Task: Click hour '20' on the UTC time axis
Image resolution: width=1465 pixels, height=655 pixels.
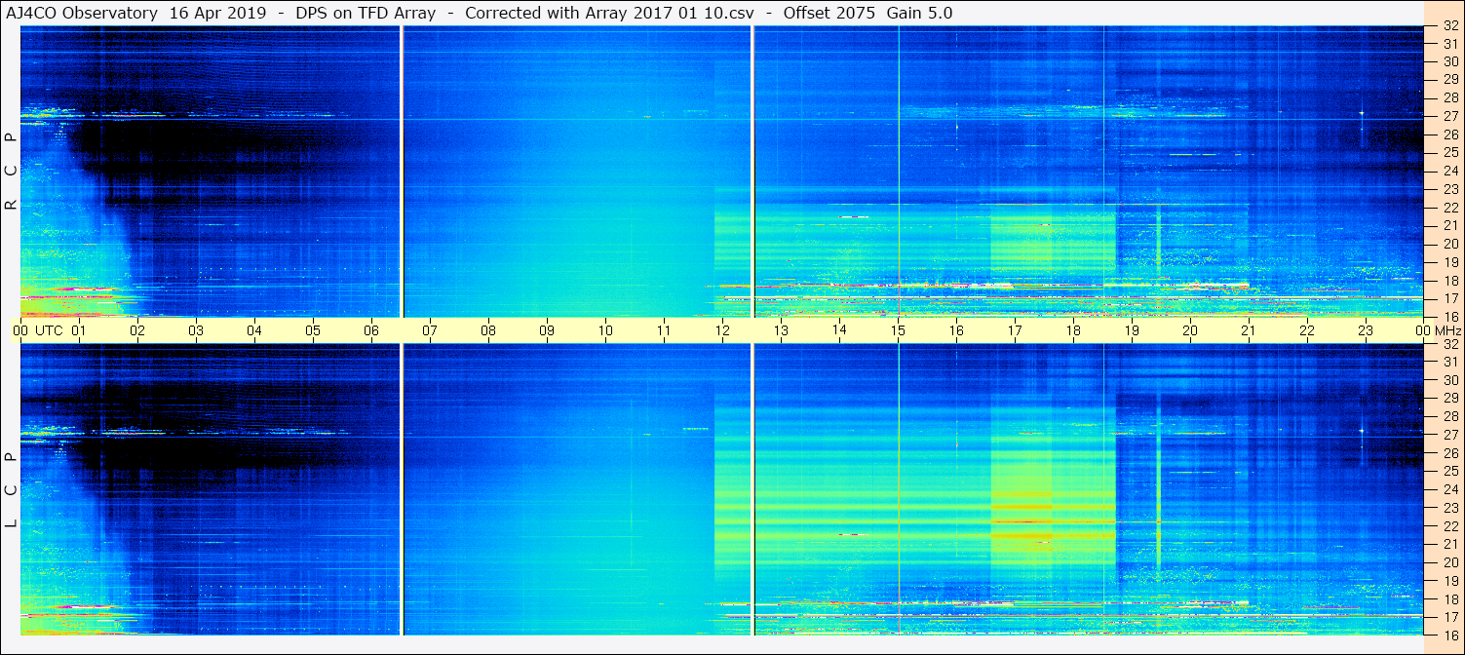Action: (x=1190, y=330)
